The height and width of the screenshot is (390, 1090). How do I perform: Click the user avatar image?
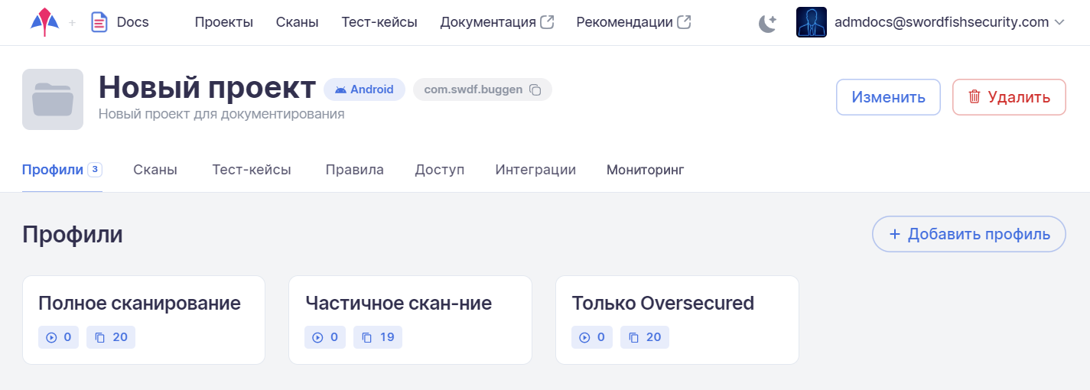point(811,22)
